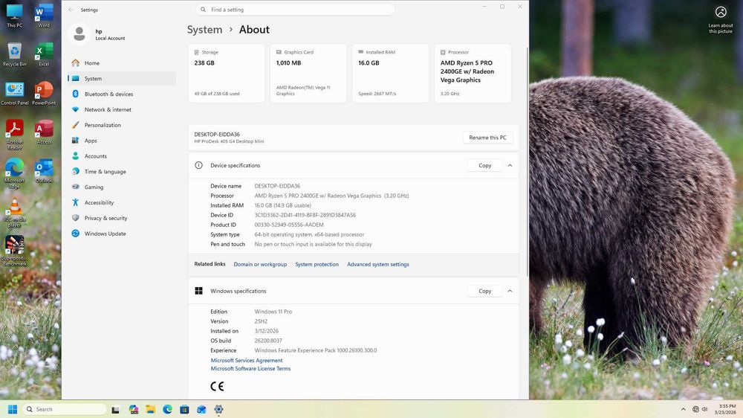Click the Find a setting search box
743x418 pixels.
click(x=295, y=10)
